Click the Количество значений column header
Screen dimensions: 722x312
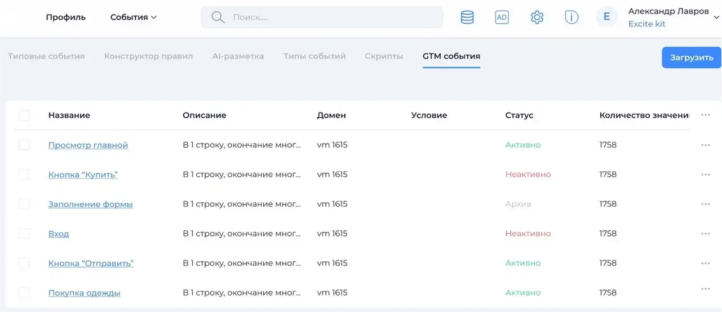644,115
